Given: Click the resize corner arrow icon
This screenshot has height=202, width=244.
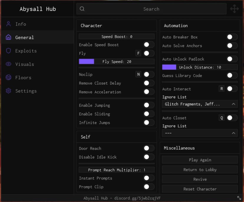Looking at the screenshot, I should coord(239,198).
